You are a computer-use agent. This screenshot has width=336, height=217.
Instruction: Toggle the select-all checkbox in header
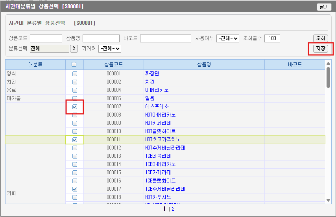tap(74, 64)
